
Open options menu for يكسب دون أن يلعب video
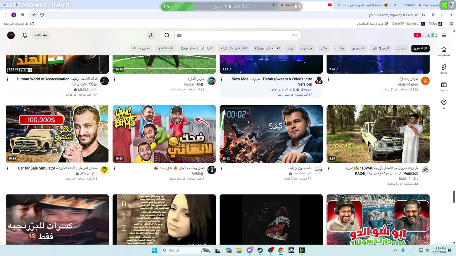tap(222, 169)
